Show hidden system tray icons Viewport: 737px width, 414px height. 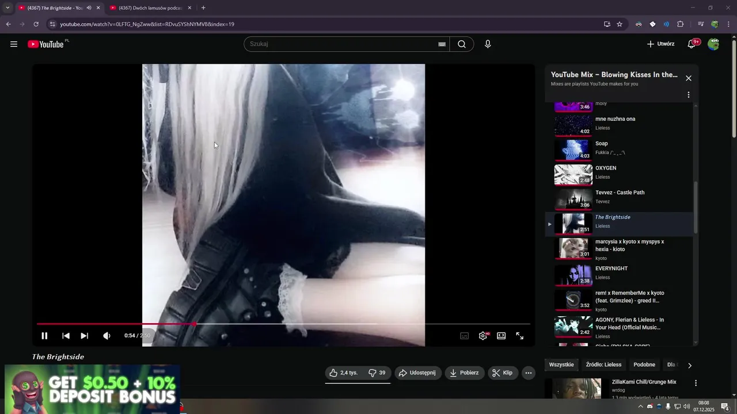pyautogui.click(x=640, y=407)
